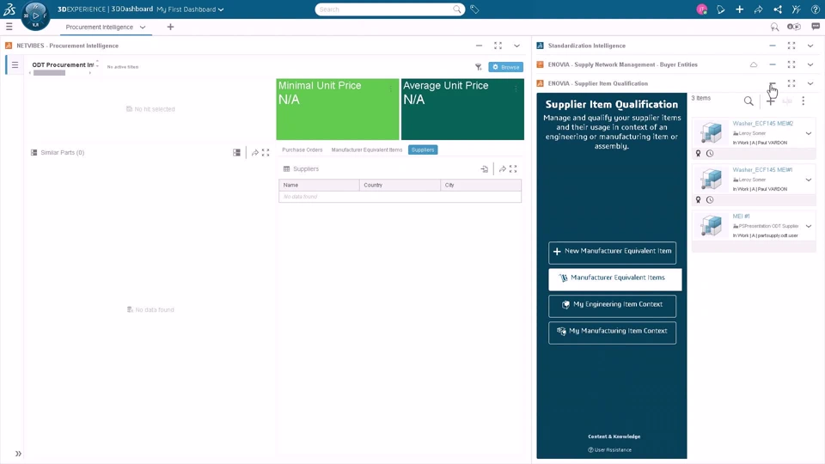Open the user profile avatar
Viewport: 825px width, 464px height.
pos(701,9)
